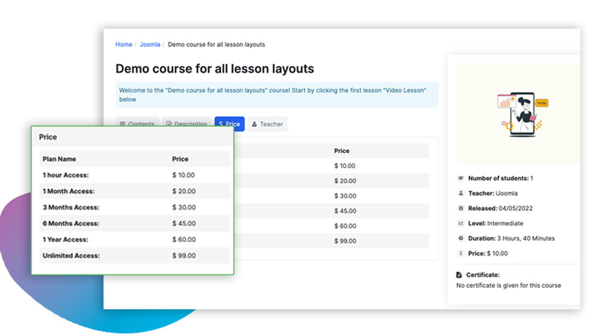Click the Teacher icon in sidebar
601x334 pixels.
coord(461,193)
